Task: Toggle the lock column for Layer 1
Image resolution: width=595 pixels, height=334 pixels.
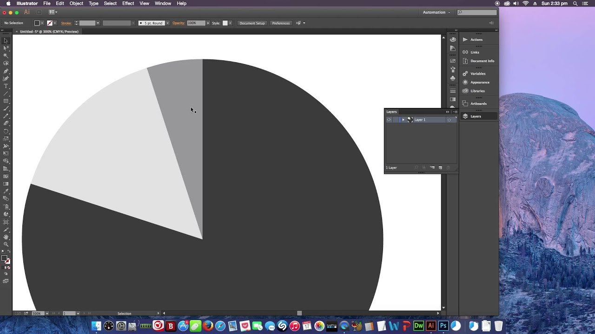Action: coord(396,120)
